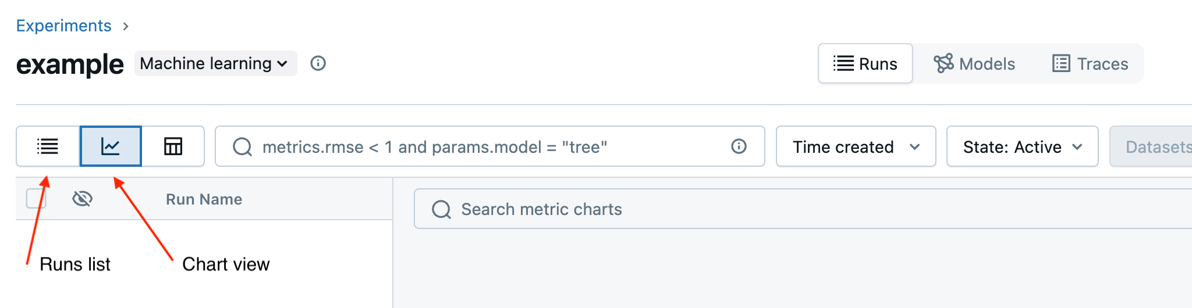Switch to the Runs tab

865,63
